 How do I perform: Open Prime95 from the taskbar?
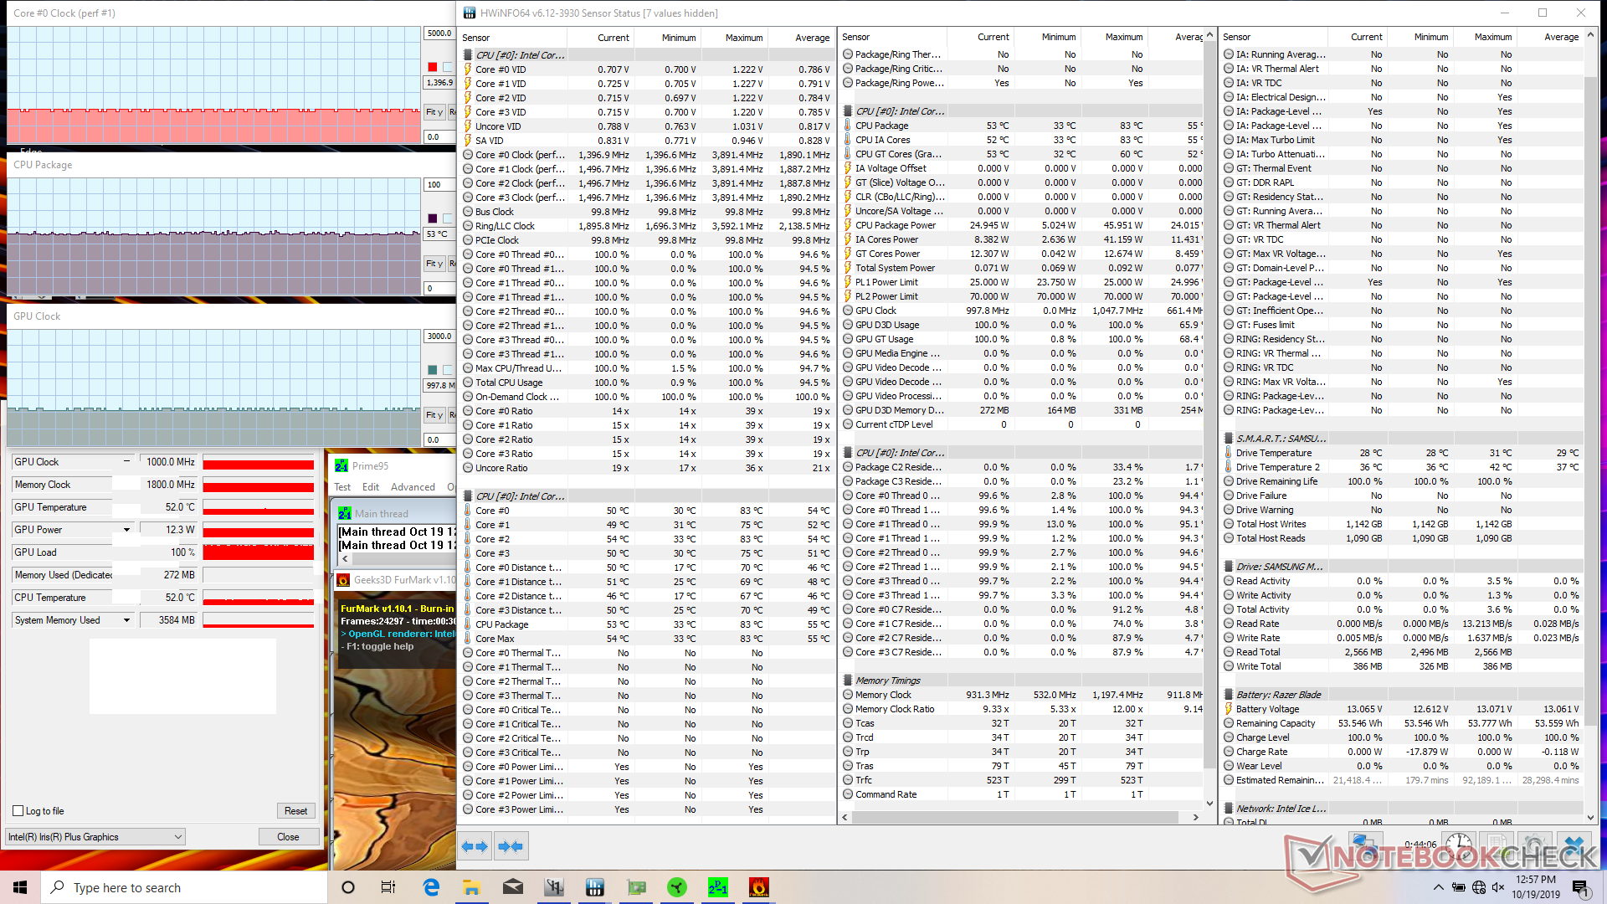[717, 887]
